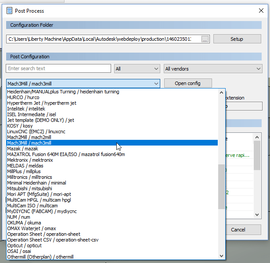Select ISEL Intermediate / isel post
The height and width of the screenshot is (263, 270).
112,114
